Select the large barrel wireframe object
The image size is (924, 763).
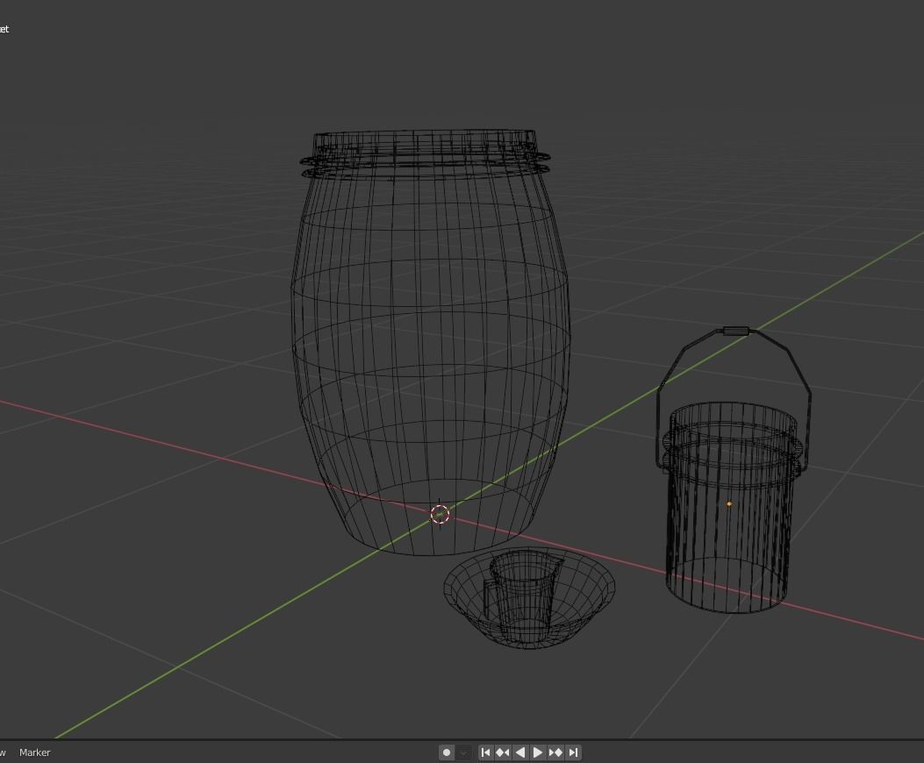(x=430, y=342)
